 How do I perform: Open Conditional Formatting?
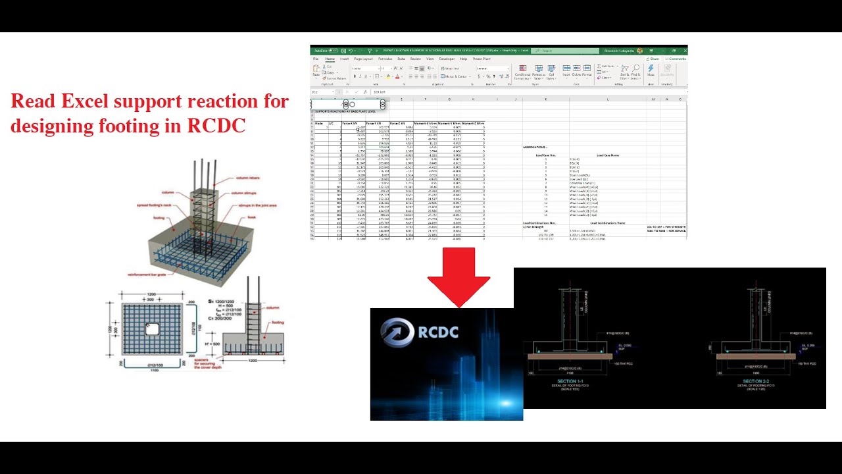[522, 72]
